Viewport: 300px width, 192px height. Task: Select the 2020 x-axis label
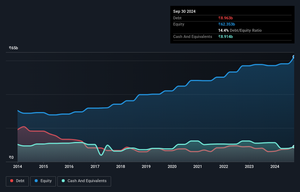click(172, 166)
